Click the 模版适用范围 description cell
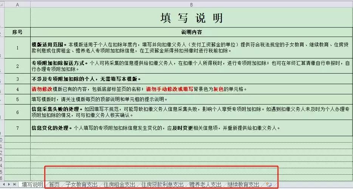Screen dimensions: 353x189 click(x=191, y=48)
